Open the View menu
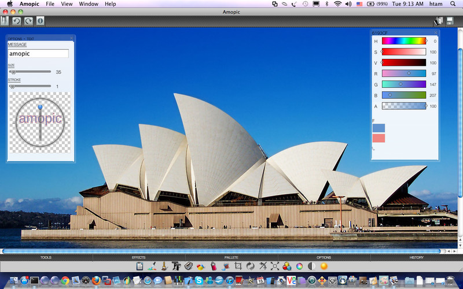Viewport: 463px width, 289px height. (67, 4)
